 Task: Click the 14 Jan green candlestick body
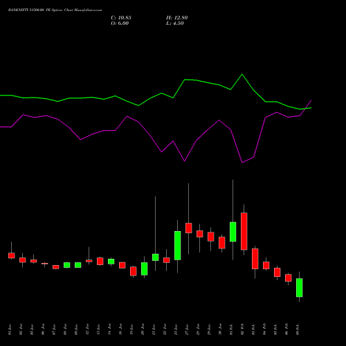[x=111, y=262]
